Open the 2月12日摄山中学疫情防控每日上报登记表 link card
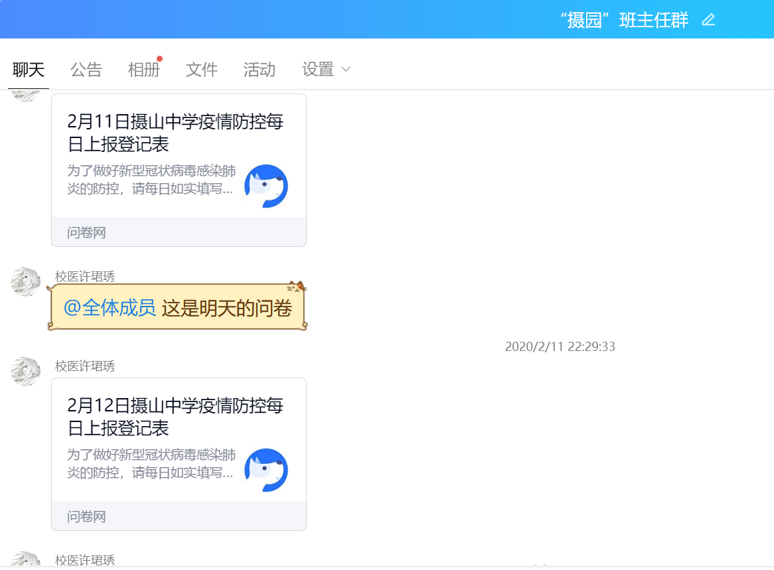This screenshot has height=570, width=774. (x=179, y=454)
